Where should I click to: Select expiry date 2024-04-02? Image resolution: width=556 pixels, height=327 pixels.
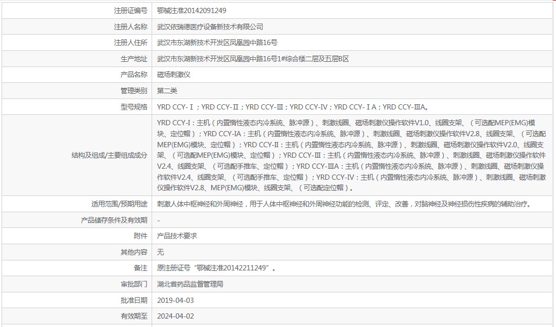click(x=176, y=317)
